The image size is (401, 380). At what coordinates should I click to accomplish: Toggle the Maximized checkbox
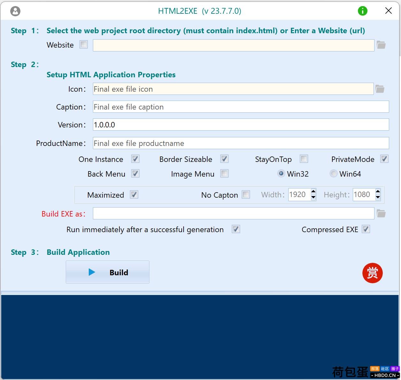[x=134, y=194]
